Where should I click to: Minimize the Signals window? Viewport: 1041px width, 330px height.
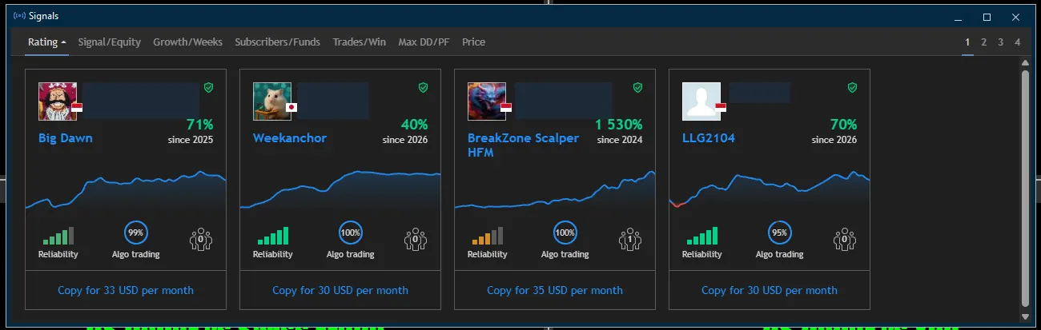tap(958, 17)
